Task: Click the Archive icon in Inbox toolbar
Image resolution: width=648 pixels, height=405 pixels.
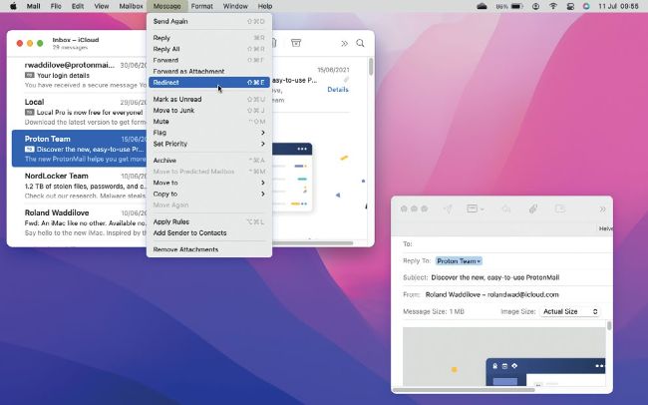Action: point(296,43)
